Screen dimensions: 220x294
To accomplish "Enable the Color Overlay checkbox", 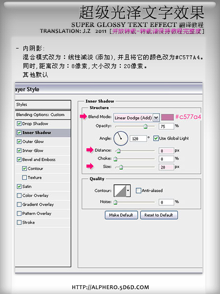I will 19,196.
